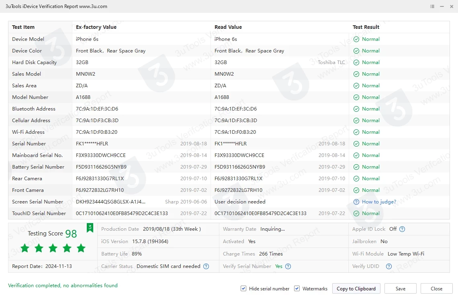Save the verification report
Image resolution: width=458 pixels, height=300 pixels.
(x=401, y=288)
